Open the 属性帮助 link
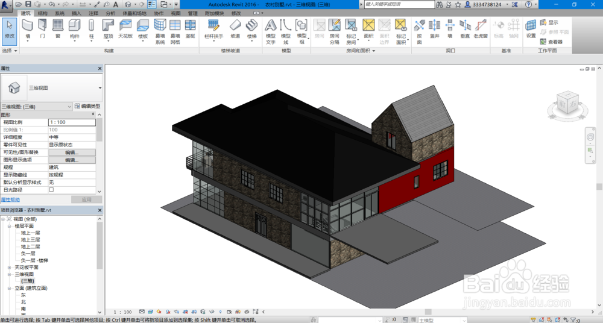 click(x=10, y=199)
